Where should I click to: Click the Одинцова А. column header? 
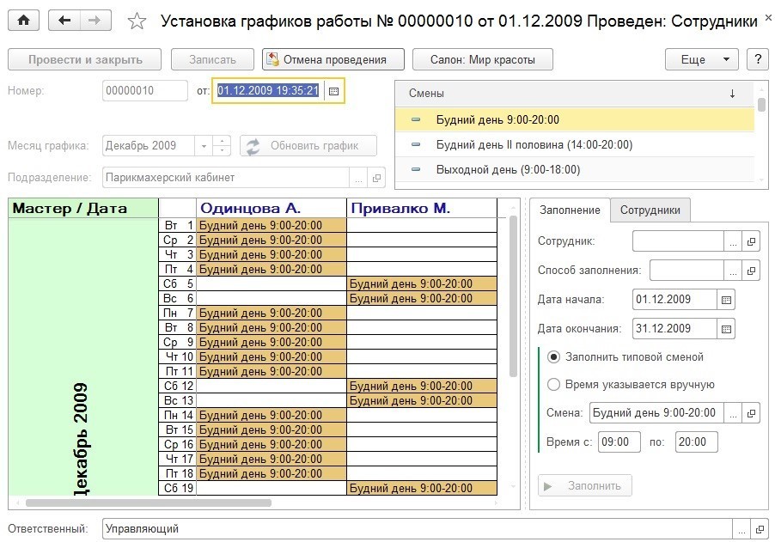[x=272, y=209]
